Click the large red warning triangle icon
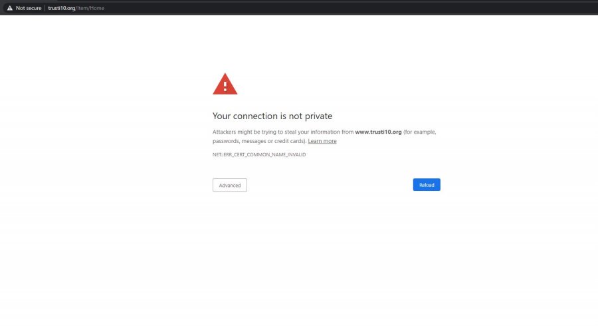 click(225, 84)
